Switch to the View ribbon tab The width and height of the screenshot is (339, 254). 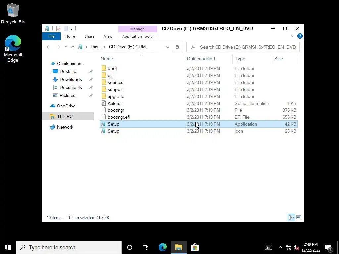108,36
